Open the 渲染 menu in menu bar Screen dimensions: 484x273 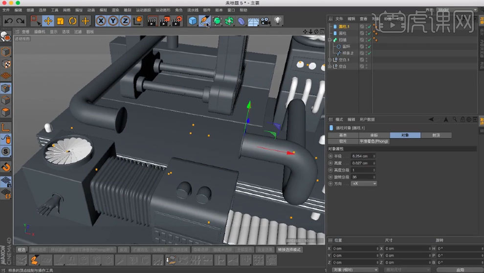tap(115, 10)
